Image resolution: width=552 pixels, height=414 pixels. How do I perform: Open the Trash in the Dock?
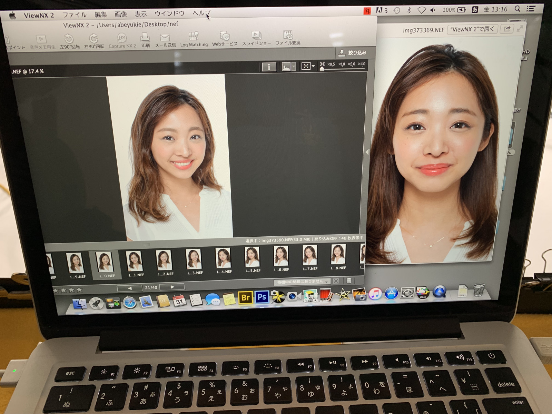[x=479, y=290]
